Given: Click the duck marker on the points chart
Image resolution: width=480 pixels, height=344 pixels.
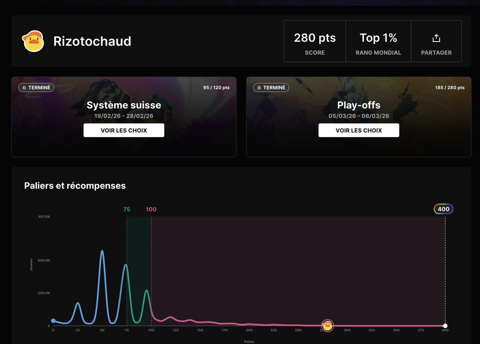Looking at the screenshot, I should tap(328, 326).
